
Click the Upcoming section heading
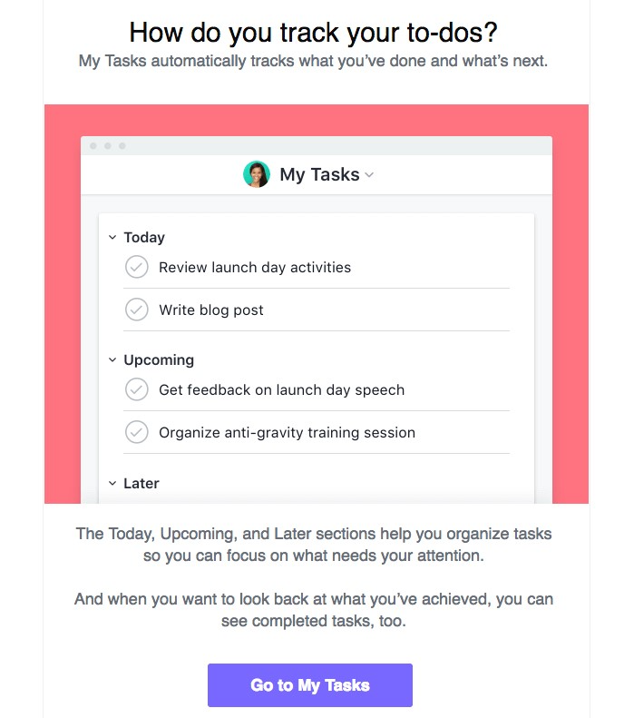[x=159, y=360]
